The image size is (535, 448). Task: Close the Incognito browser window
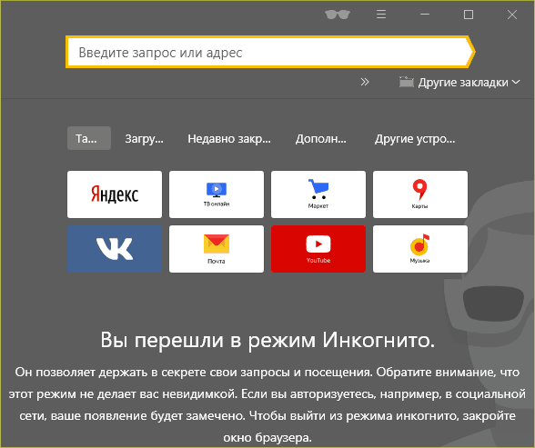(x=512, y=15)
